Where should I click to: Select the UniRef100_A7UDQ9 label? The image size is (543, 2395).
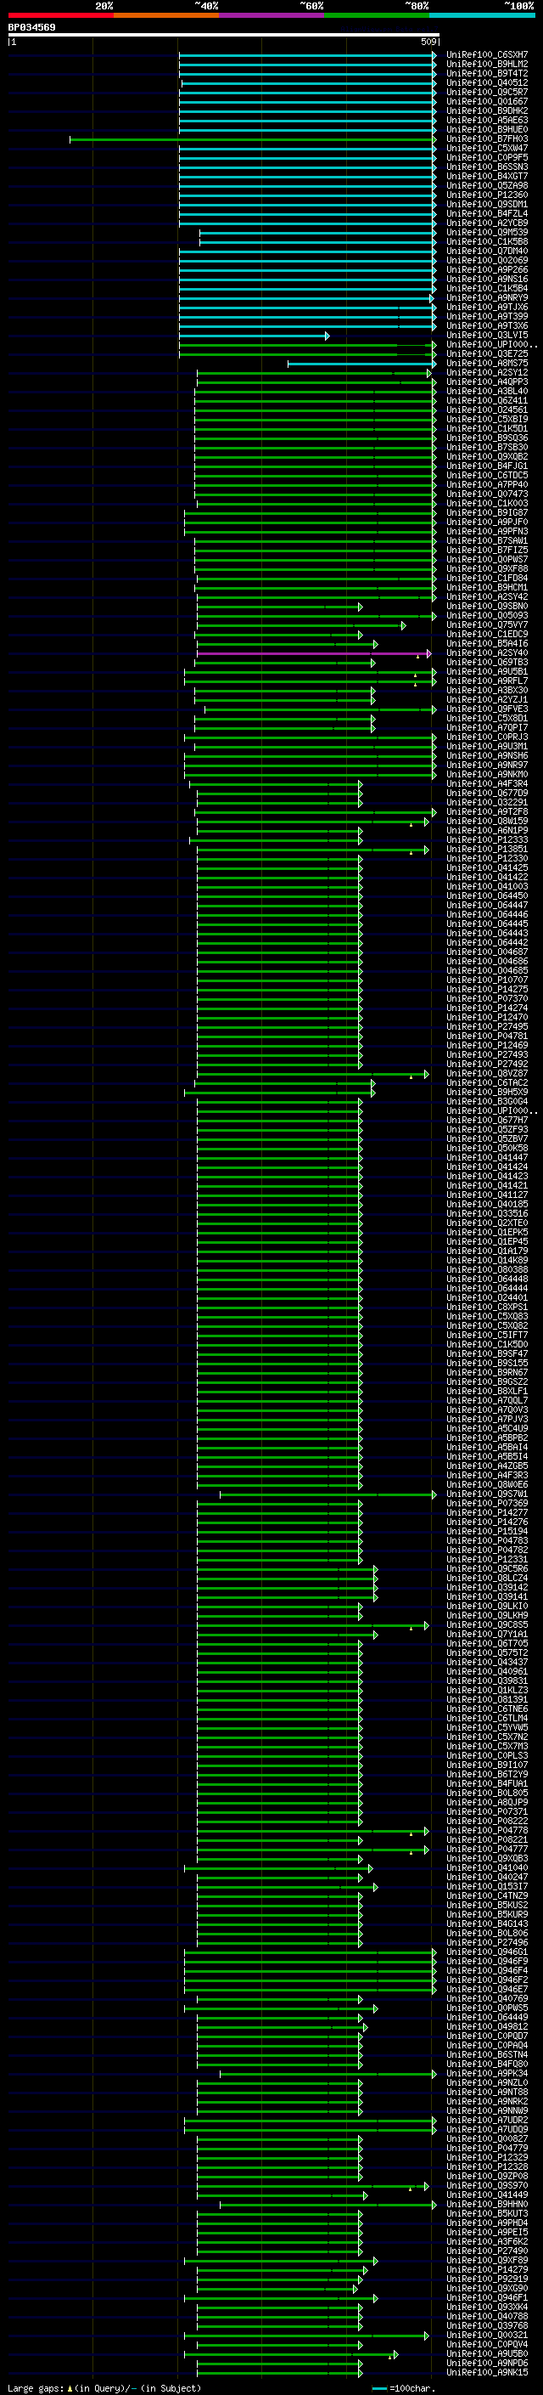click(487, 2129)
